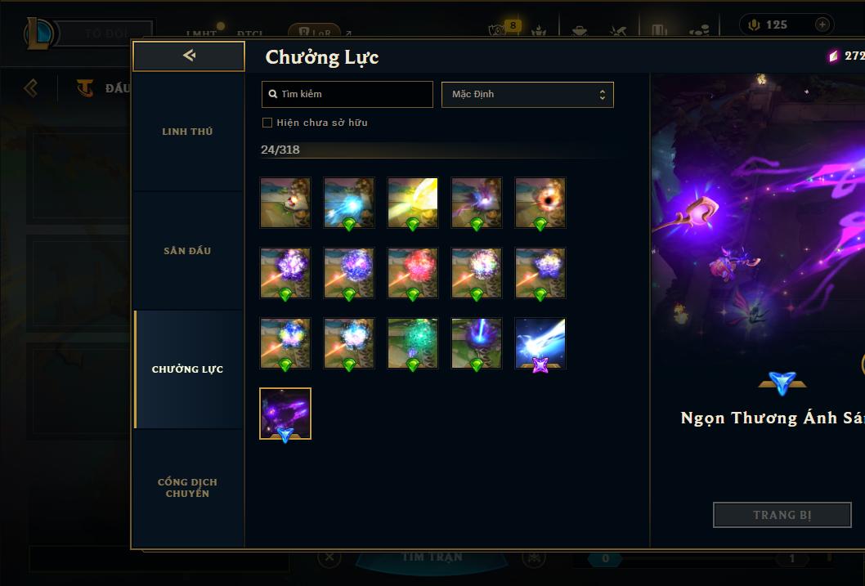Go back using the double-arrow back button
865x586 pixels.
[x=189, y=56]
